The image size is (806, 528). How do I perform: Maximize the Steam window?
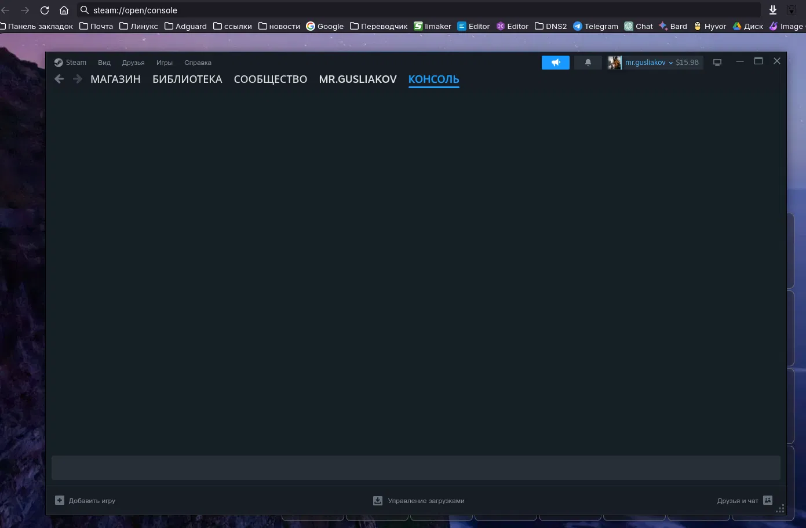[x=758, y=61]
